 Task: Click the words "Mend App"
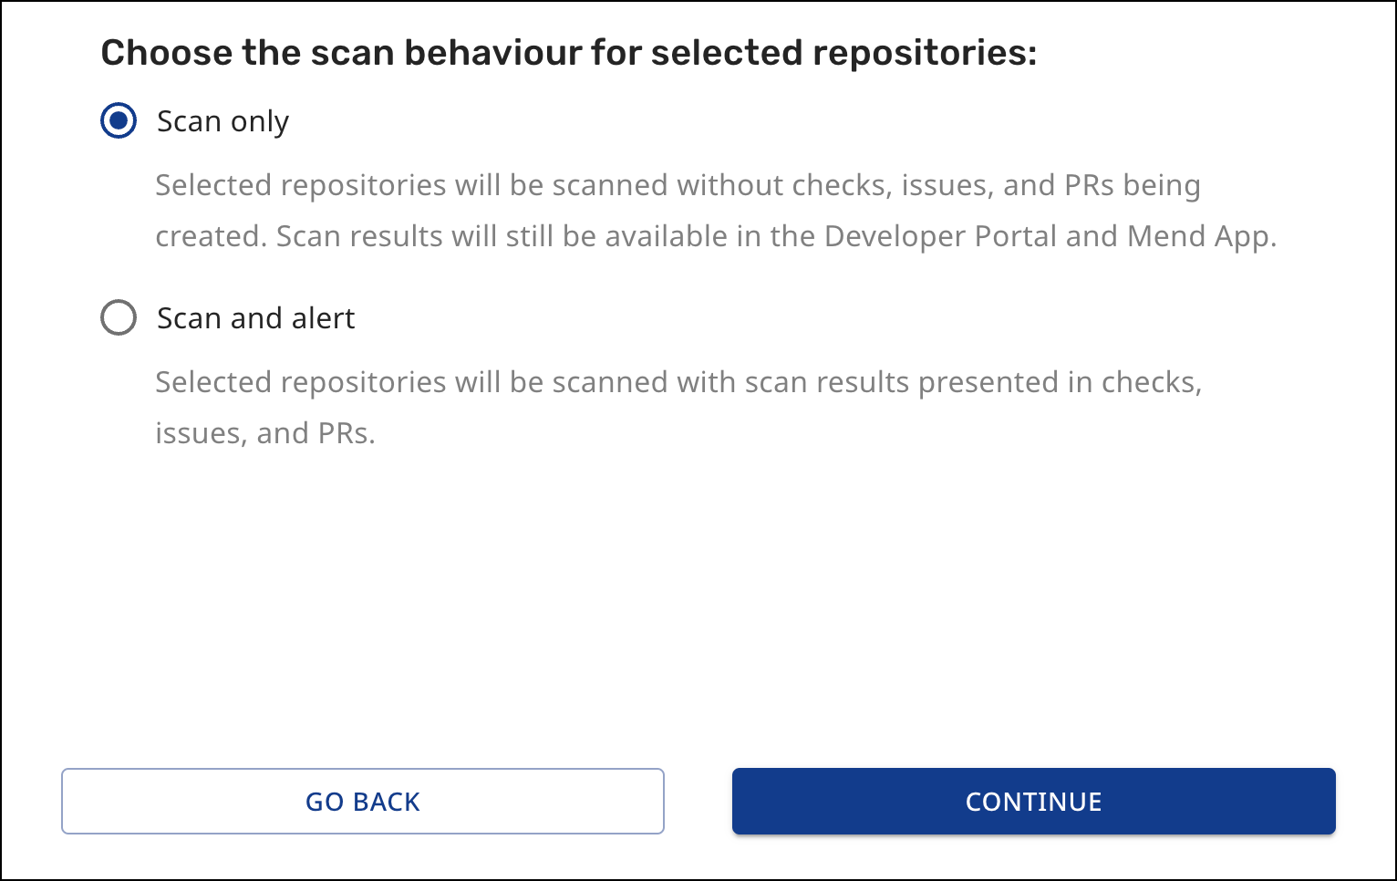(1198, 236)
